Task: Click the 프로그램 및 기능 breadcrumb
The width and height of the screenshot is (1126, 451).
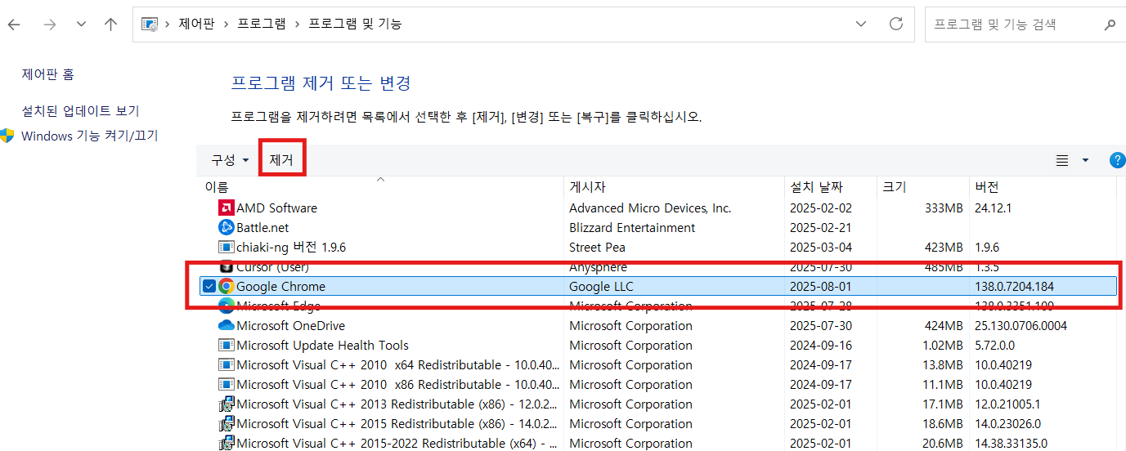Action: [355, 25]
